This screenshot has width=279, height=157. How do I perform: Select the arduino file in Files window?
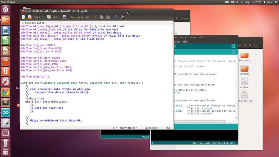(x=245, y=83)
